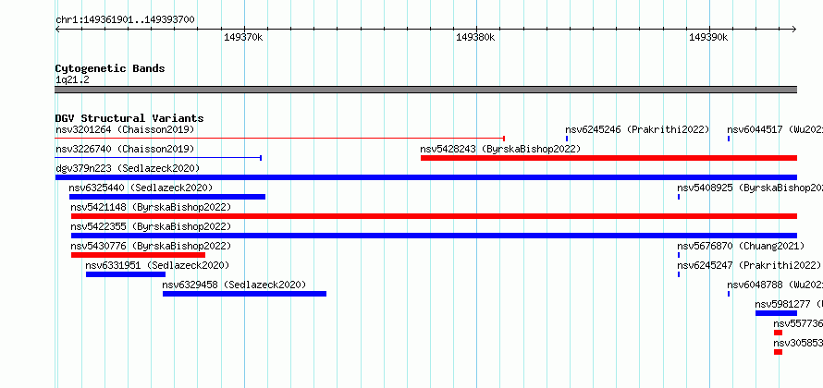Click the right arrowhead of the ruler
This screenshot has width=823, height=388.
coord(794,29)
